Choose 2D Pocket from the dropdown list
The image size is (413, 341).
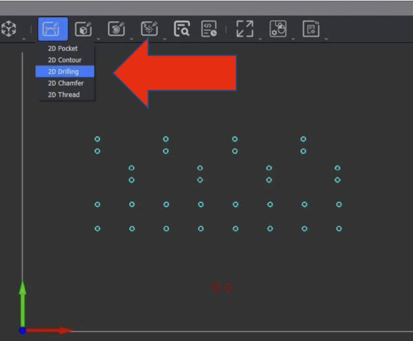coord(63,48)
